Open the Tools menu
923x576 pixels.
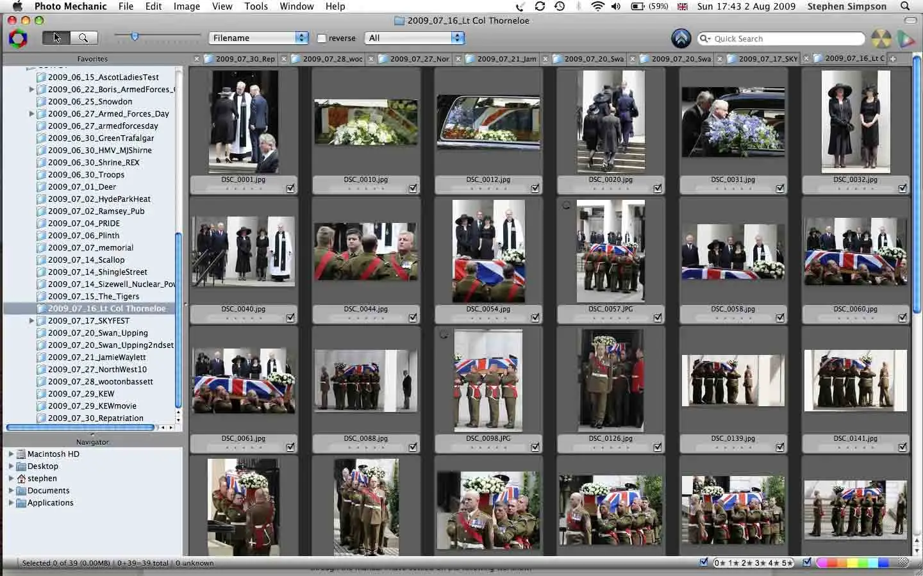tap(256, 6)
